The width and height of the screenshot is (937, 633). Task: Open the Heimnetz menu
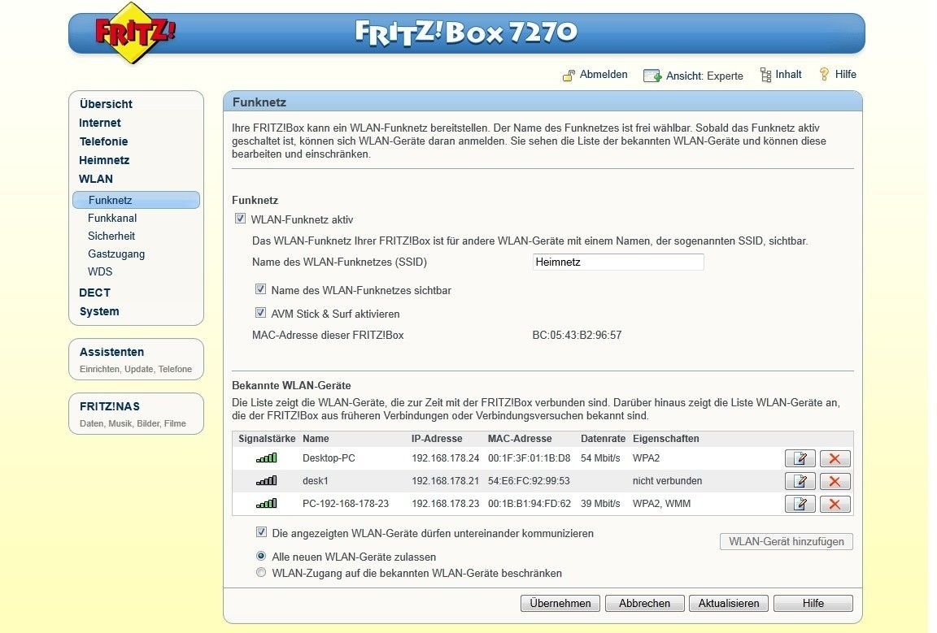tap(104, 160)
